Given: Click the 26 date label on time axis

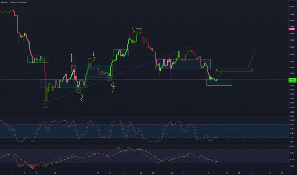Looking at the screenshot, I should pos(141,173).
